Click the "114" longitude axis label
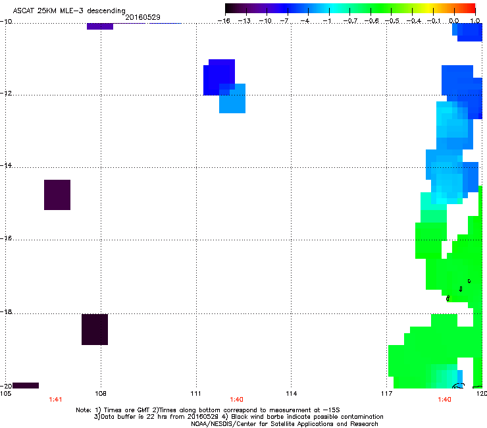487x428 pixels. coord(292,394)
